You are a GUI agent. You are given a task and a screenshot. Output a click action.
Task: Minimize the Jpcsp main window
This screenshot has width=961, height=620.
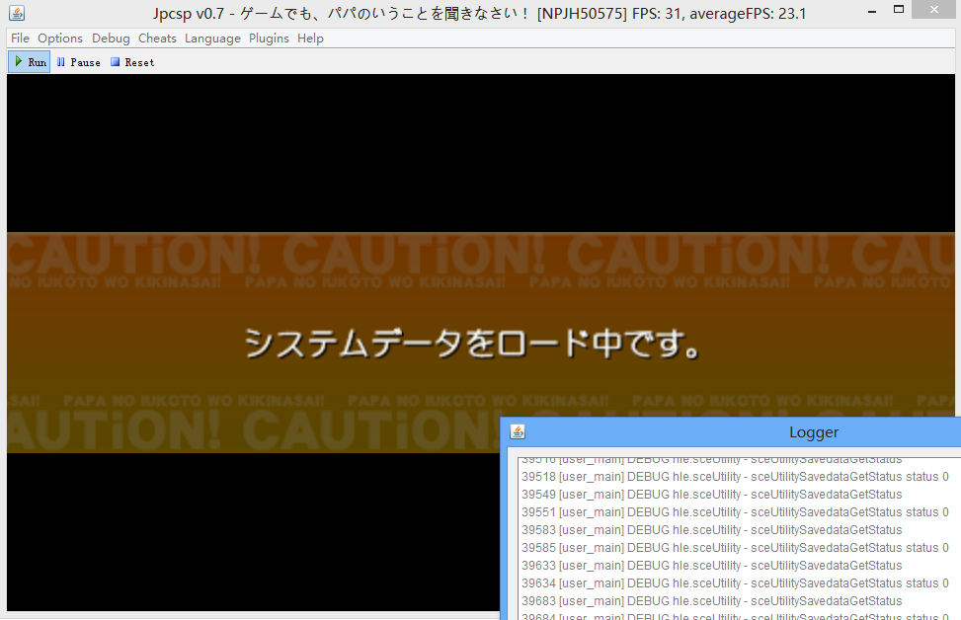point(870,12)
